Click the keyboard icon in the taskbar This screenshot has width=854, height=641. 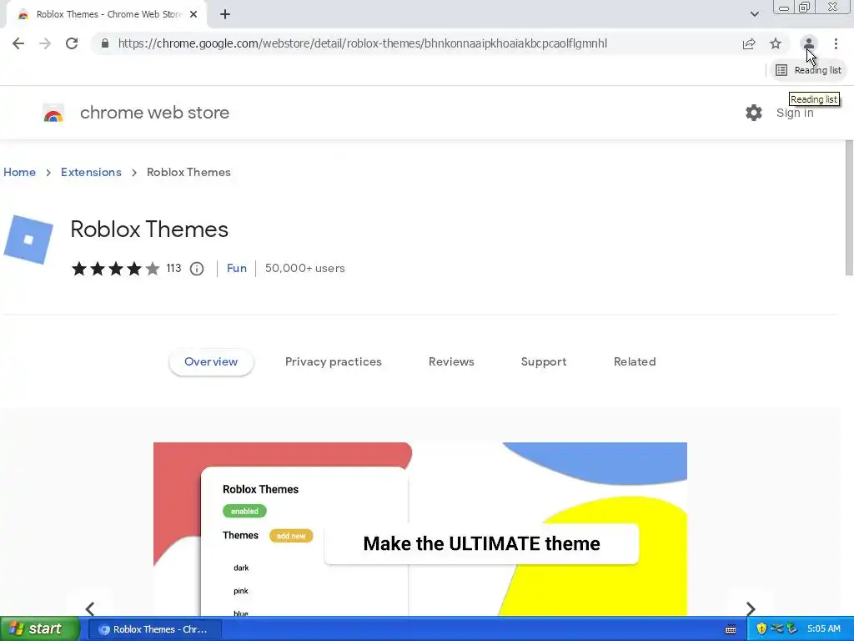pos(731,629)
